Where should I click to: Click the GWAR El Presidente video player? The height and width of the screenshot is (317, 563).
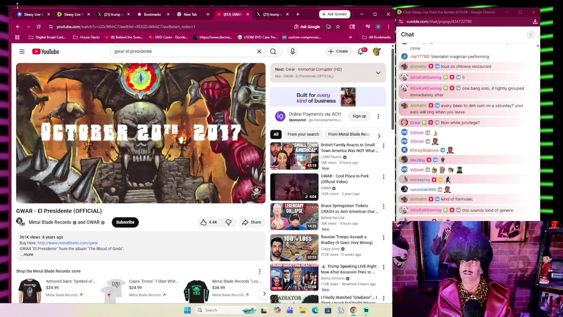point(141,133)
